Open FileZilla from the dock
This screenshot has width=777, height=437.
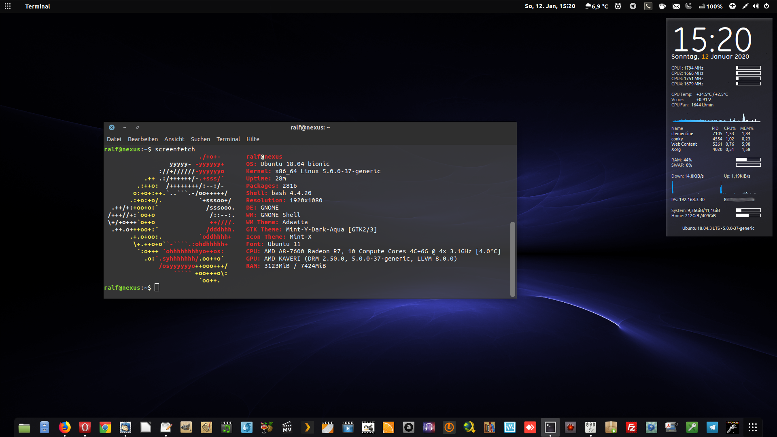pyautogui.click(x=631, y=427)
